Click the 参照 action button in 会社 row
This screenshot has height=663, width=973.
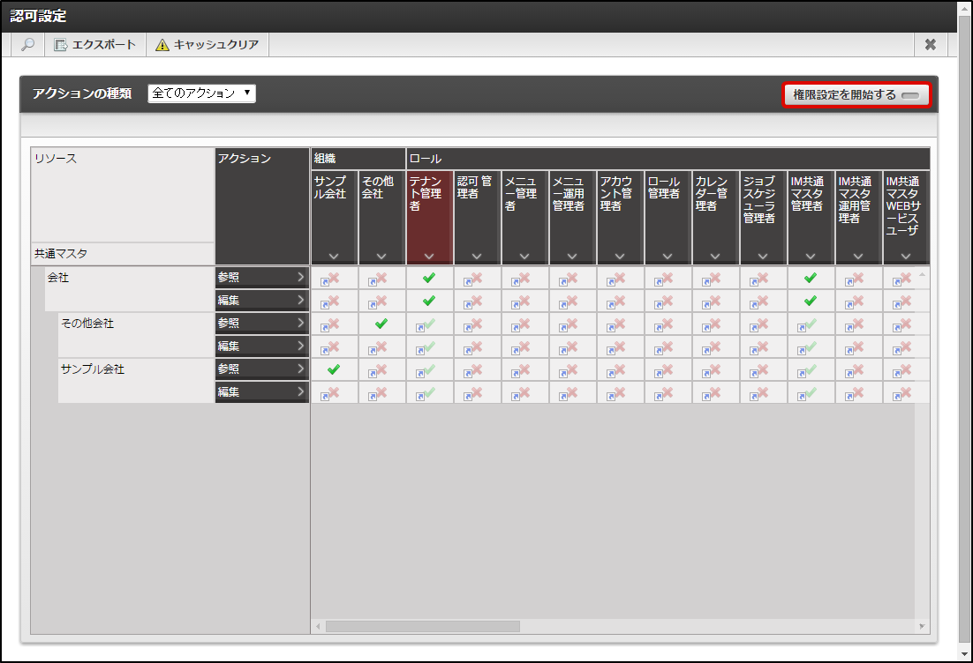[261, 278]
